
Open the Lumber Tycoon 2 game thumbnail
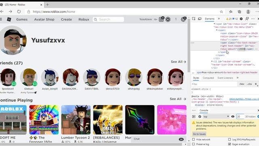coord(76,120)
